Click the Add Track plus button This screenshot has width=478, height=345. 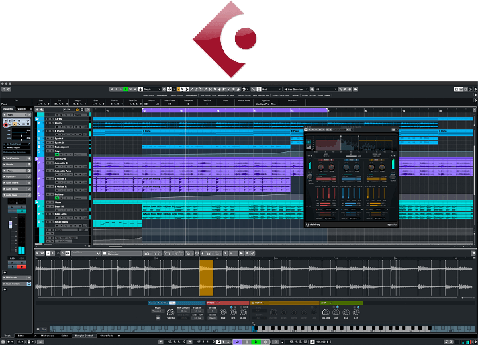(x=37, y=110)
